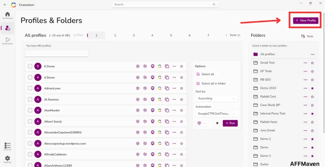
Task: Go to page 3
Action: [x=134, y=35]
